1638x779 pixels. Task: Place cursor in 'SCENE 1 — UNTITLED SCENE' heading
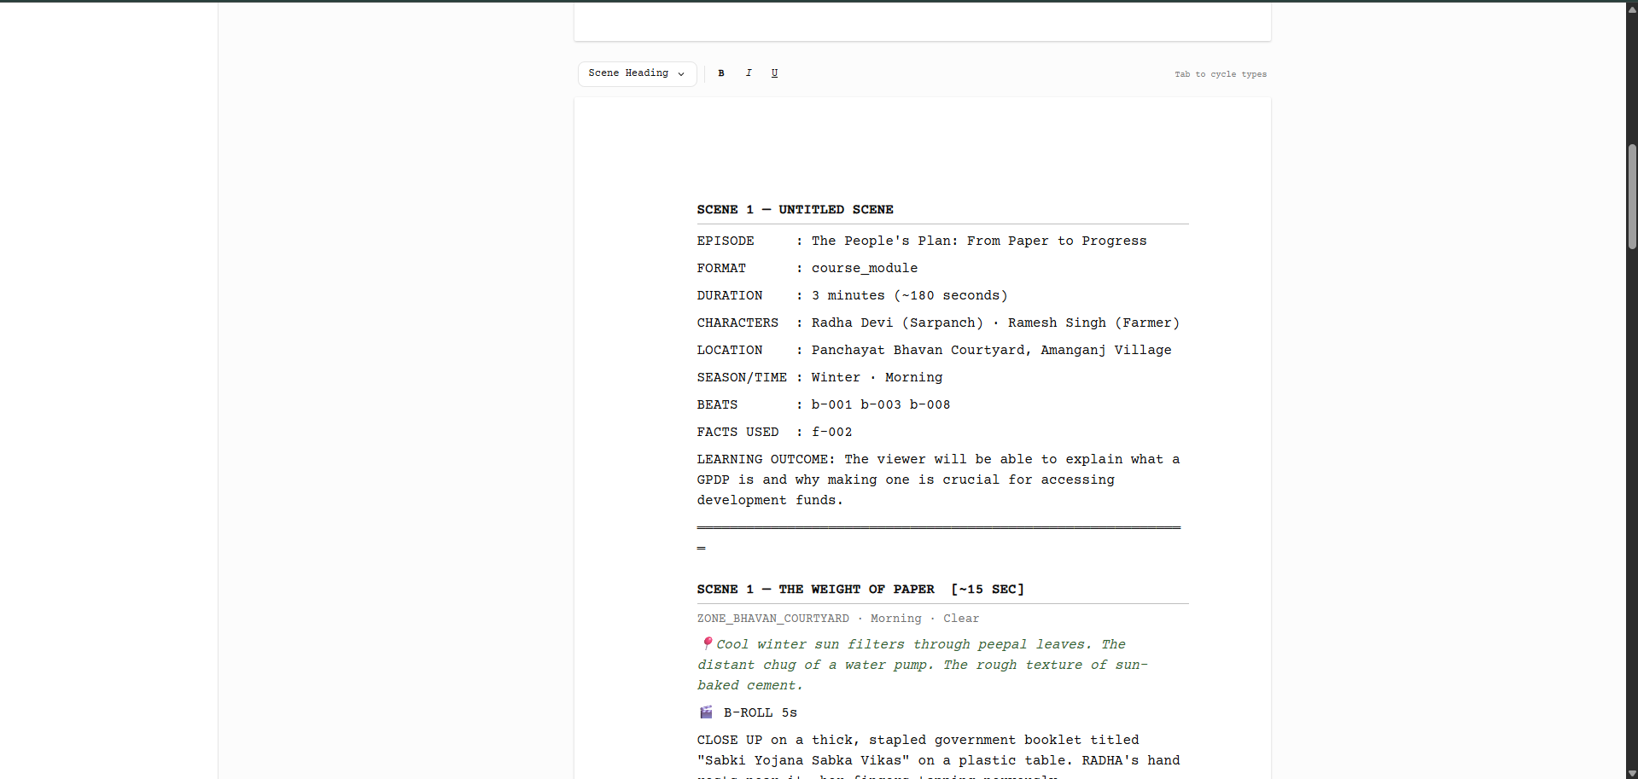(795, 210)
